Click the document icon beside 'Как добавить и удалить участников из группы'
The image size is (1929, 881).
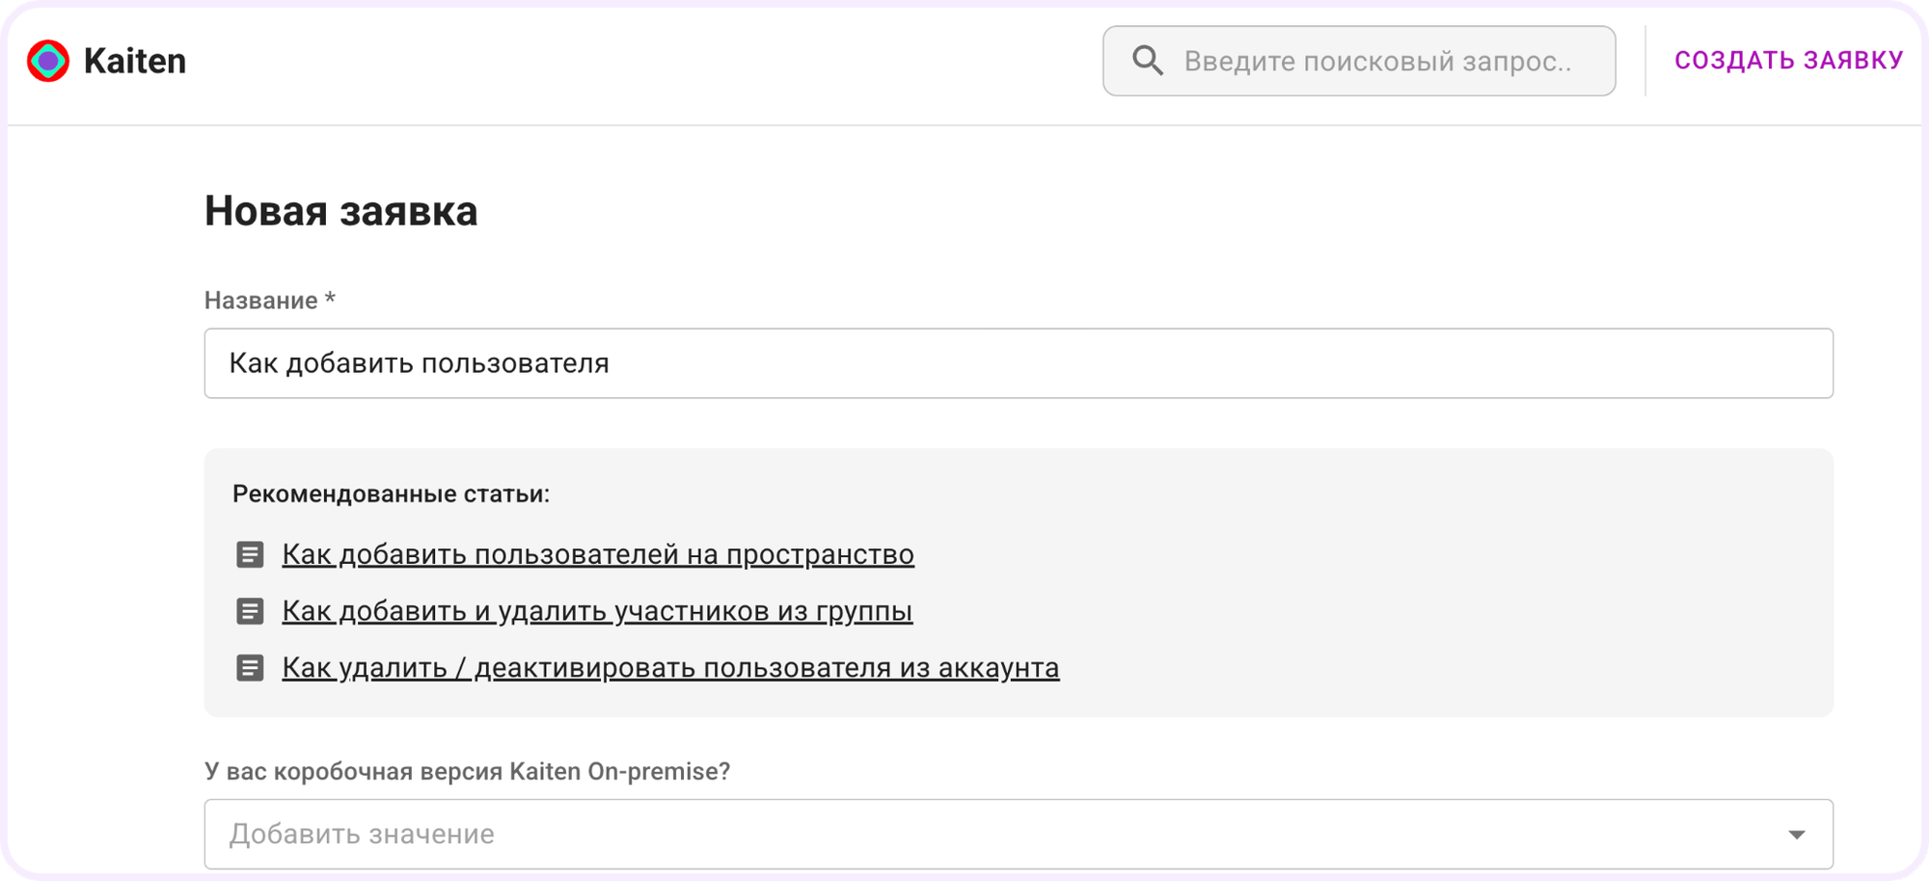point(250,611)
